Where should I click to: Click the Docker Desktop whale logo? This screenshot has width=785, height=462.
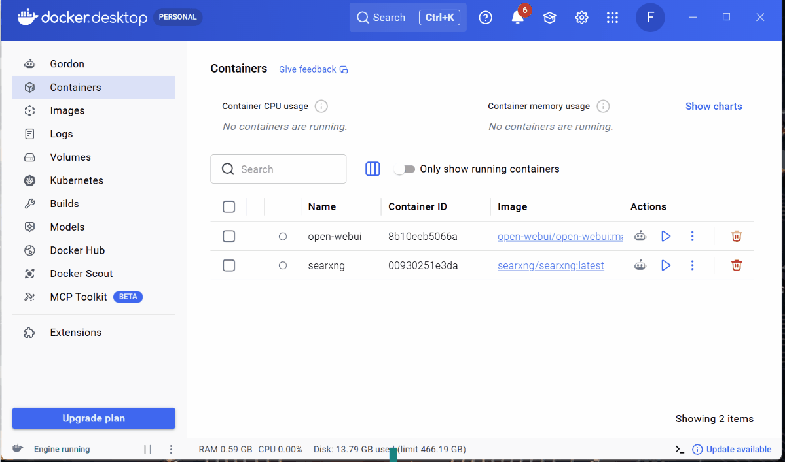tap(28, 17)
